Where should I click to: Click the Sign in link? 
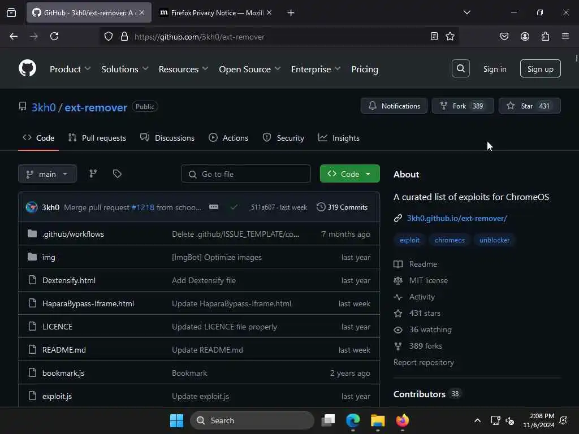point(495,69)
